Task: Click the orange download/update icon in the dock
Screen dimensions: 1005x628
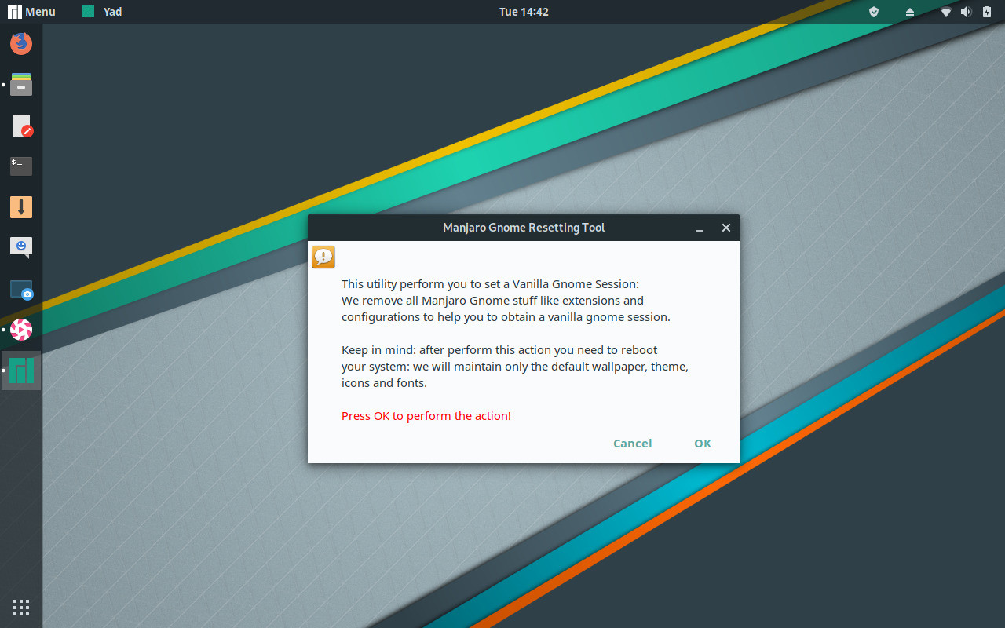Action: pyautogui.click(x=20, y=206)
